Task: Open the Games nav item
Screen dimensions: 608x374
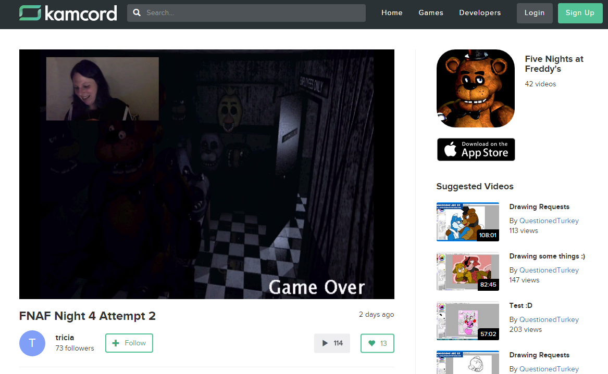Action: 431,13
